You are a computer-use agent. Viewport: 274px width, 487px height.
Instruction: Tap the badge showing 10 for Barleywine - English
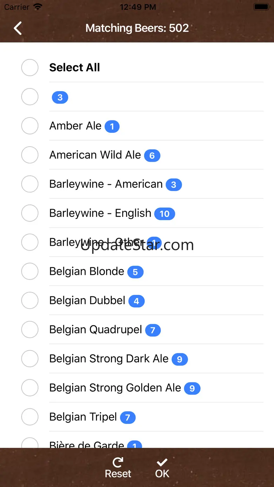pyautogui.click(x=164, y=214)
